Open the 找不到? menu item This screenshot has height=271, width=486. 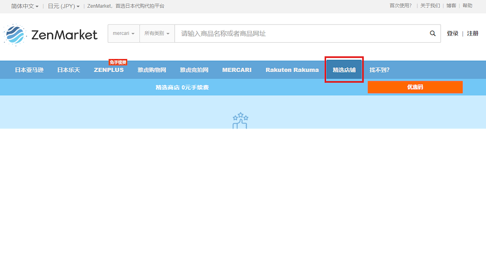(x=379, y=70)
